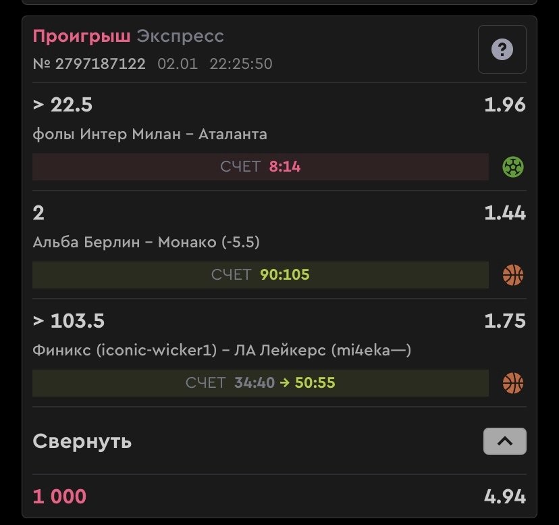Click the score bar showing 90:105
The image size is (559, 525).
pos(261,275)
